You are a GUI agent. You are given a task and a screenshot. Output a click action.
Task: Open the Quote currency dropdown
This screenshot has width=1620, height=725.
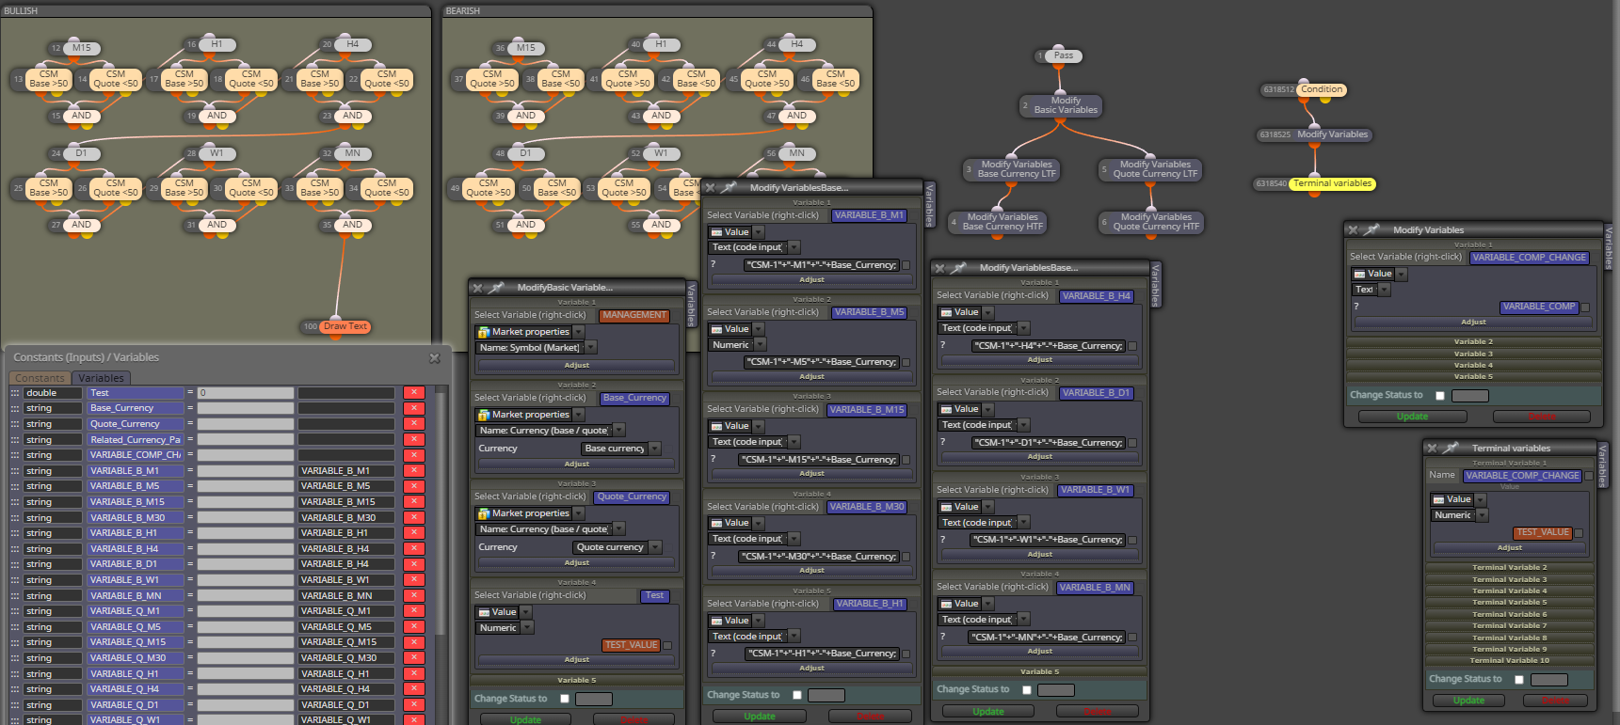coord(655,547)
